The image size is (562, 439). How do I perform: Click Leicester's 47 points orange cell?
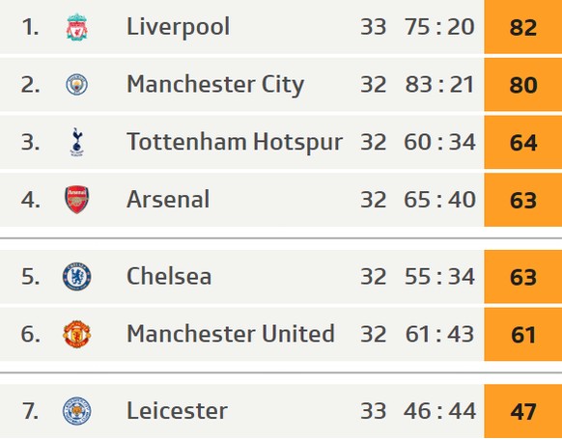pos(523,411)
